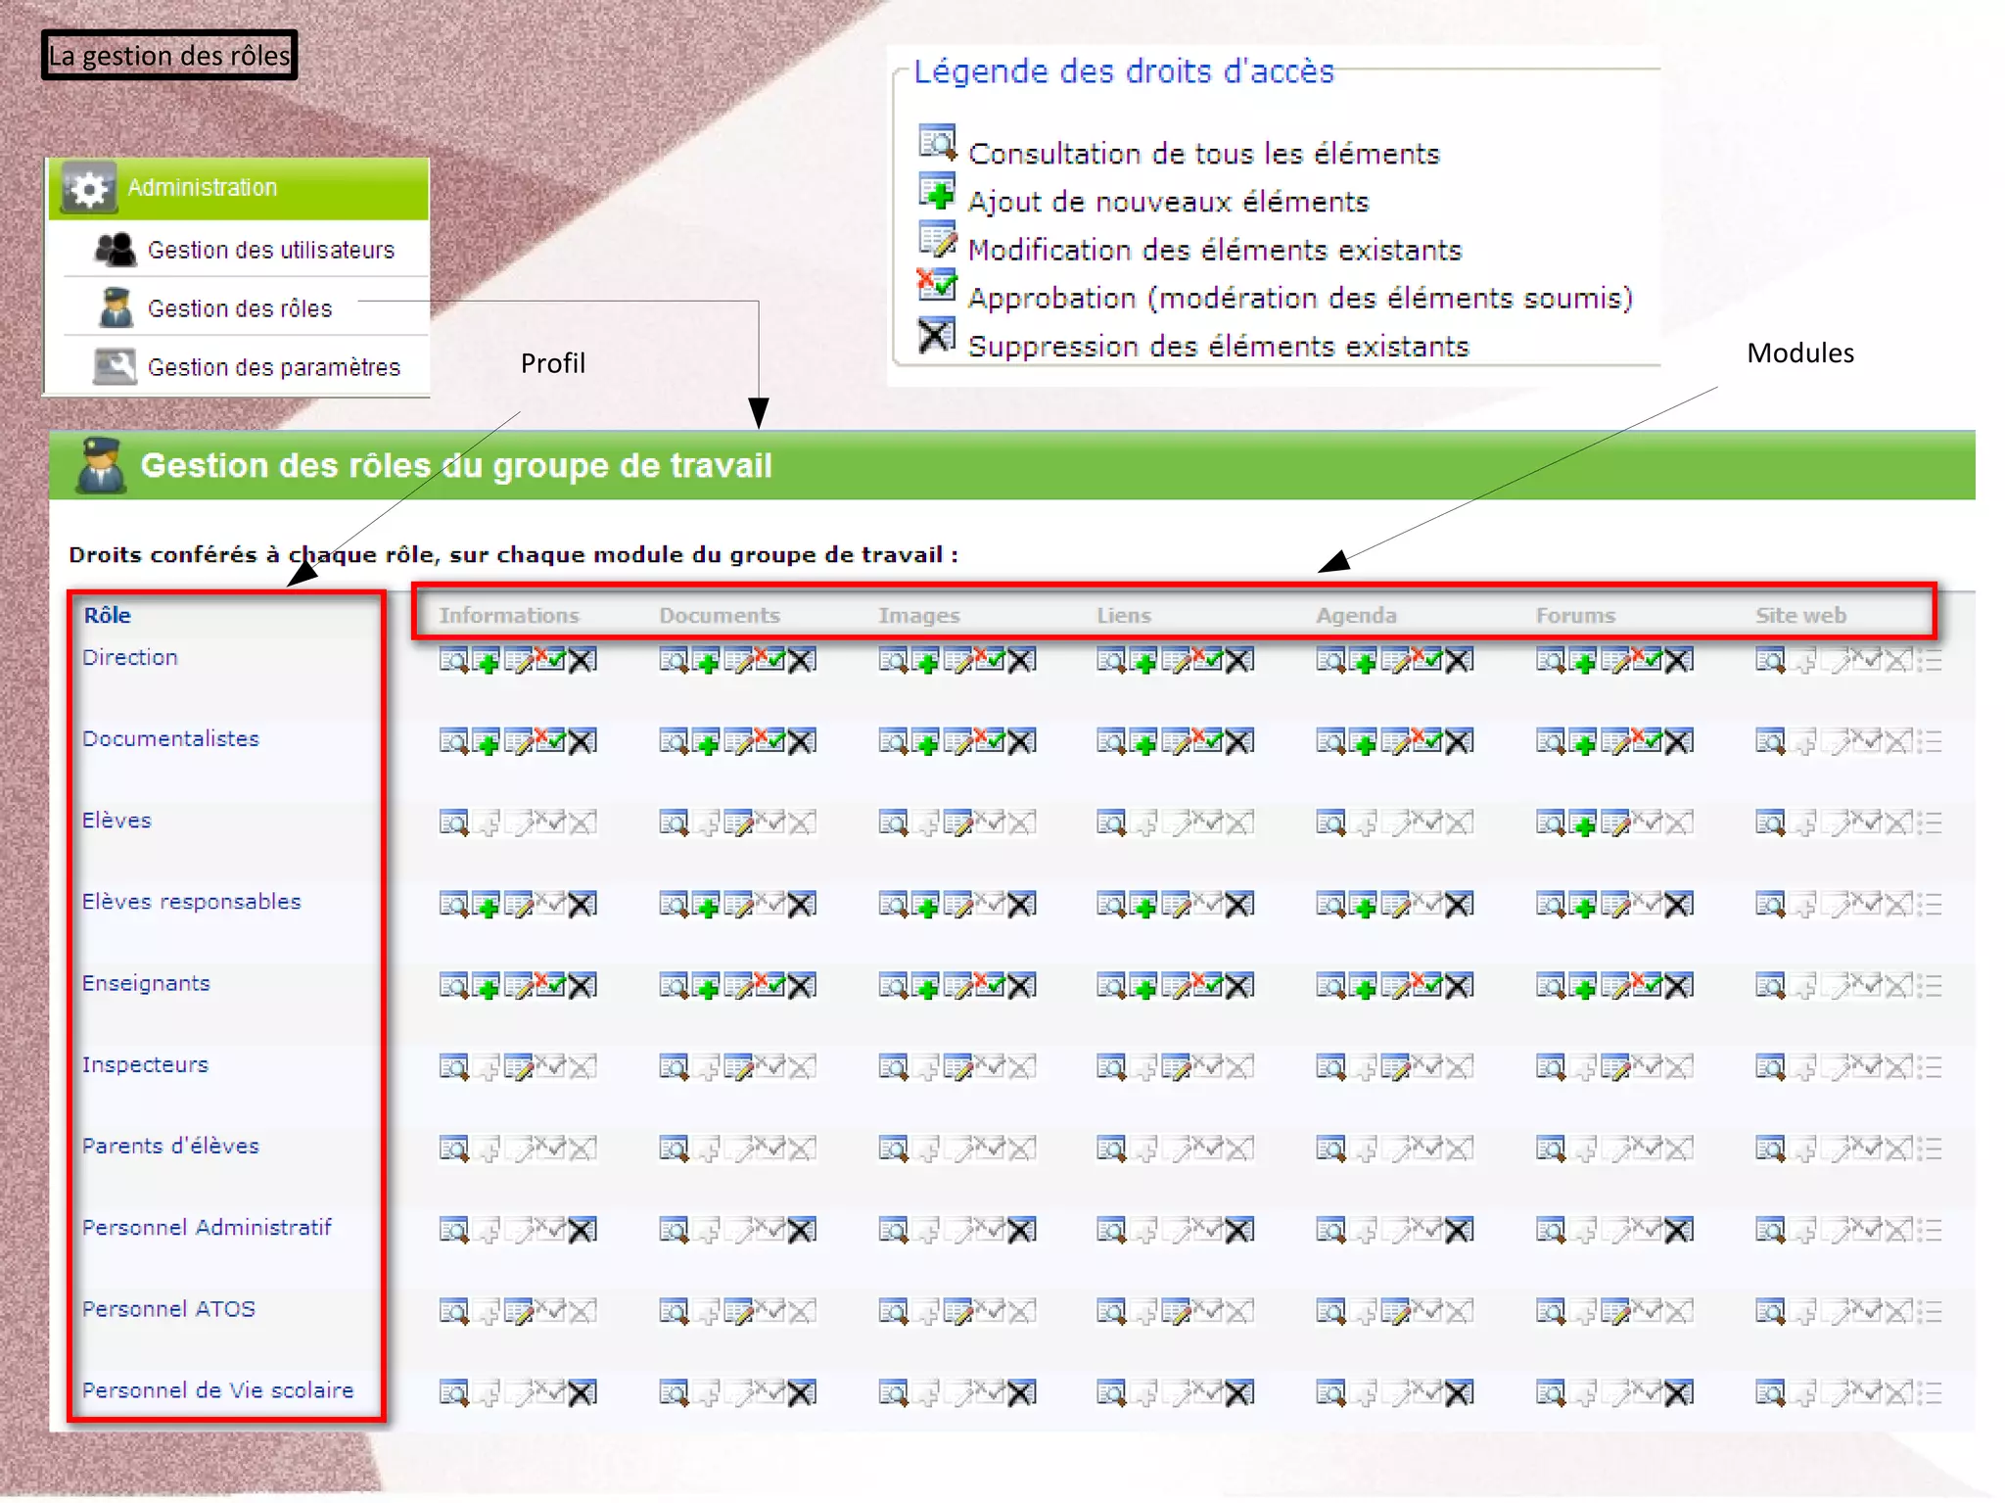Open Gestion des utilisateurs

271,251
